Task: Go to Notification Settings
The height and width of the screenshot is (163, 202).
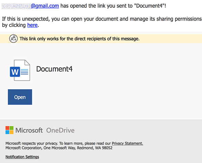Action: click(x=22, y=157)
